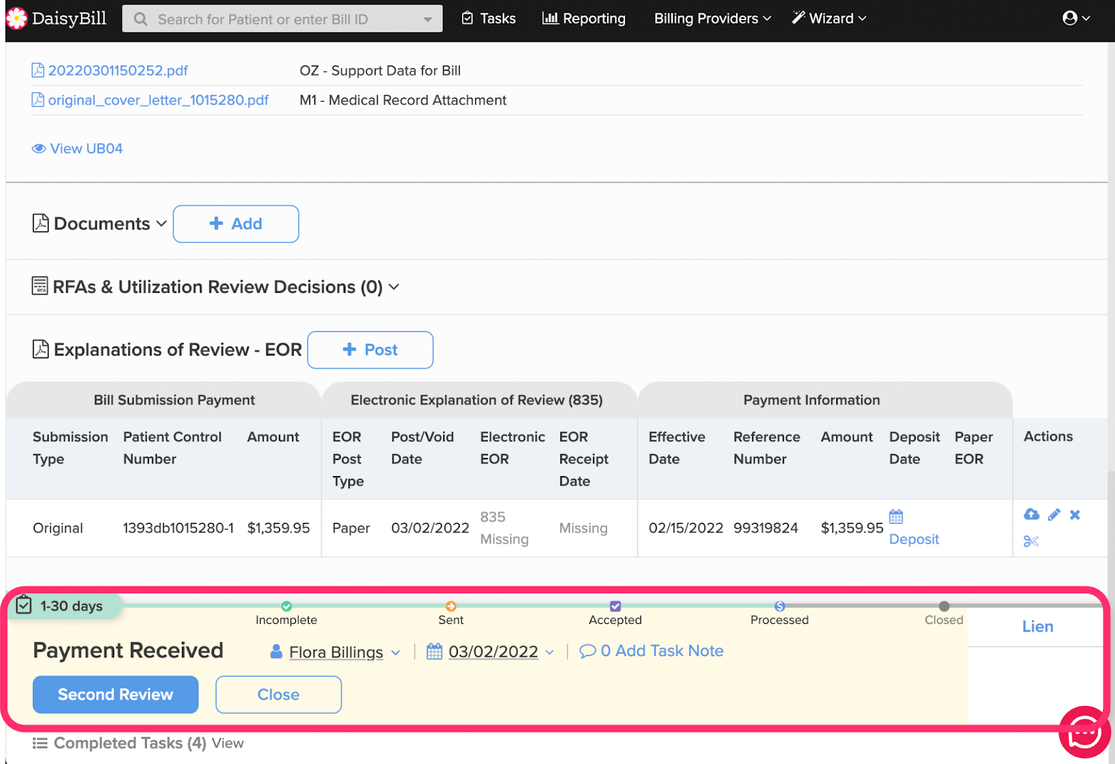Screen dimensions: 1115x764
Task: Click the DaisyBill flower logo
Action: pyautogui.click(x=17, y=19)
